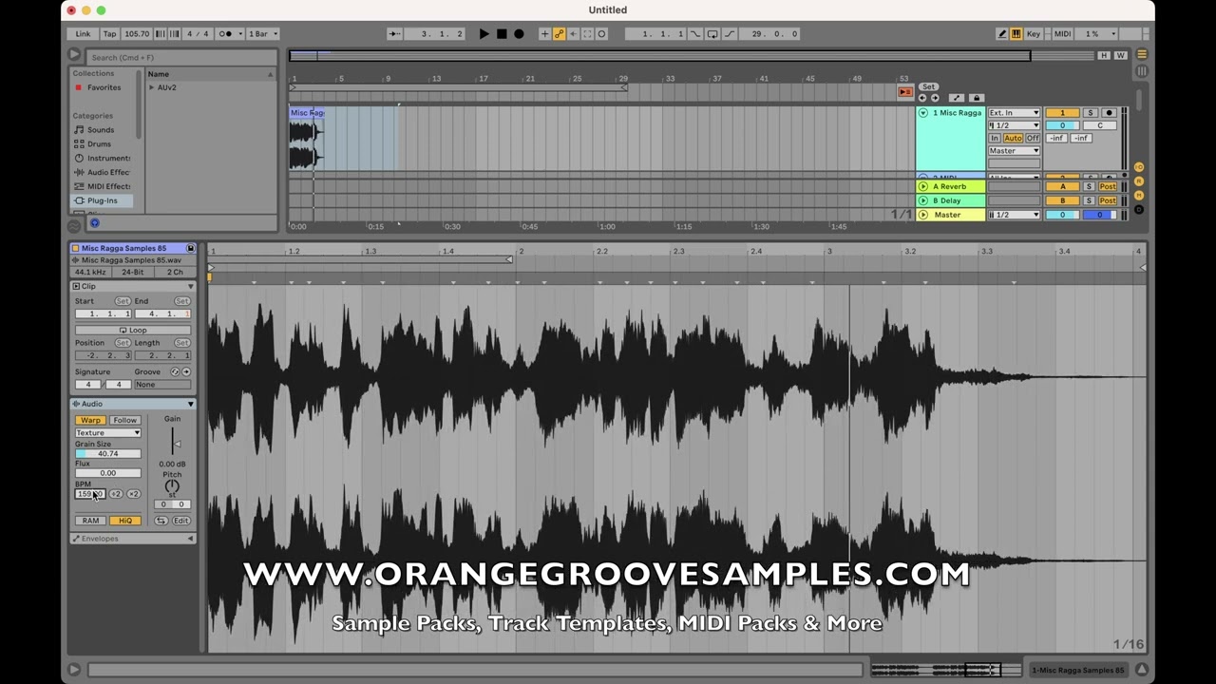Toggle Post button on A Reverb
Viewport: 1216px width, 684px height.
[x=1108, y=187]
